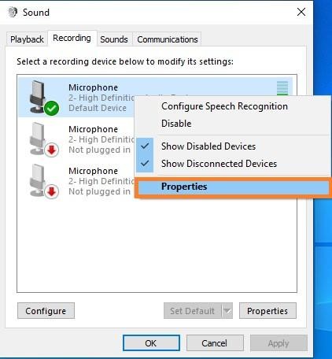Open the Set Default dropdown arrow

[x=227, y=311]
